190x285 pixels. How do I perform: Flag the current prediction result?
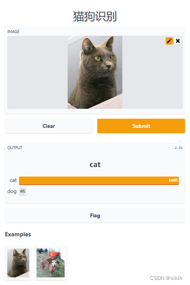(x=95, y=216)
